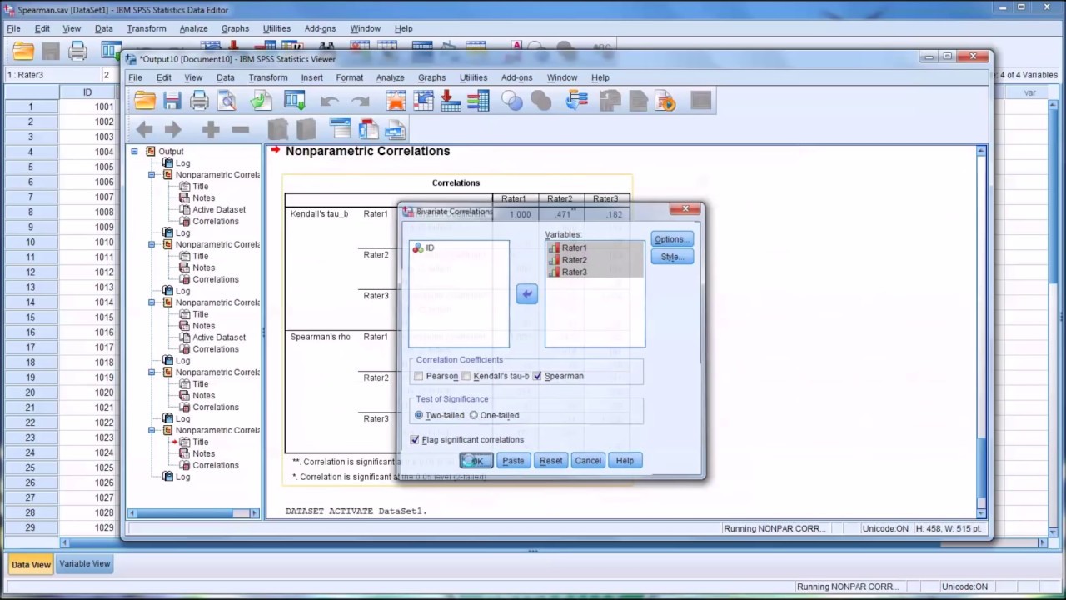Click OK in Bivariate Correlations
Viewport: 1066px width, 600px height.
(x=476, y=461)
